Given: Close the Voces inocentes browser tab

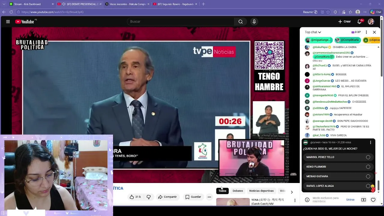Looking at the screenshot, I should click(x=148, y=4).
